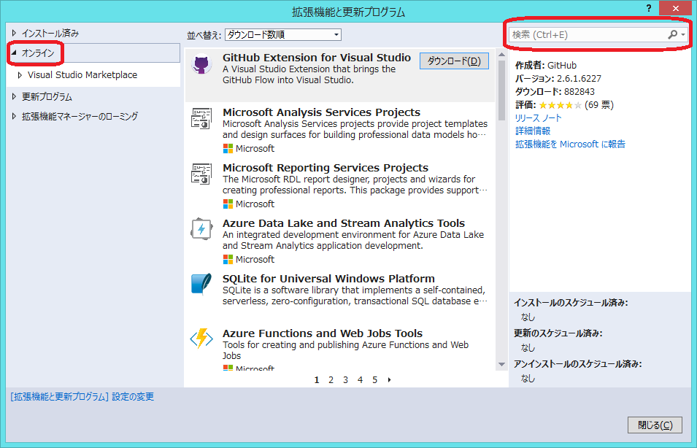Click 拡張機能を Microsoft に報告 link
Viewport: 697px width, 448px height.
click(570, 144)
